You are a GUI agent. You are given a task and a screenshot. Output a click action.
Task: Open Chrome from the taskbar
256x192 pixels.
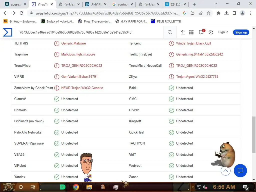[76, 187]
